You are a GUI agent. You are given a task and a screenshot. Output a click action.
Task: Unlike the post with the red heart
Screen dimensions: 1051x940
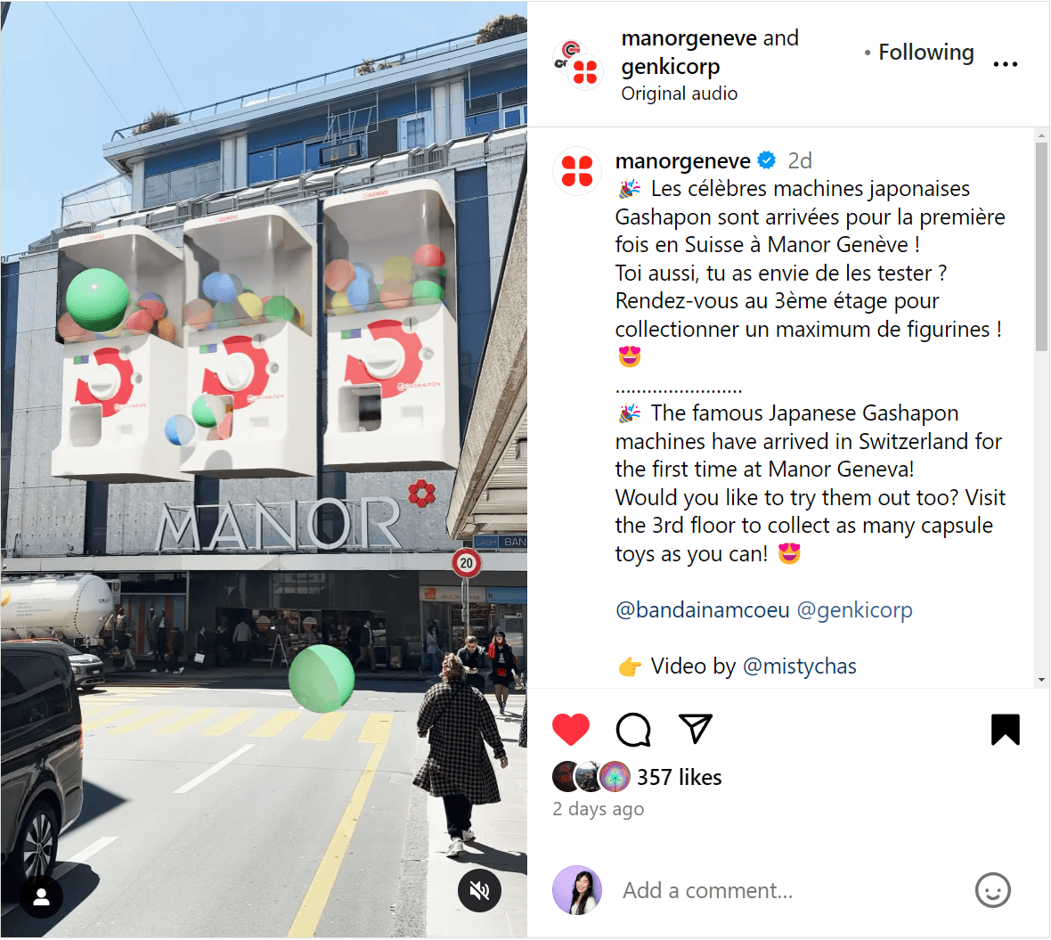pos(570,730)
